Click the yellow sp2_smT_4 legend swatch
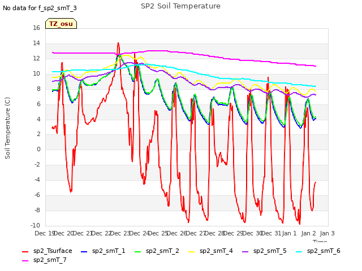362x271 pixels. 191,252
